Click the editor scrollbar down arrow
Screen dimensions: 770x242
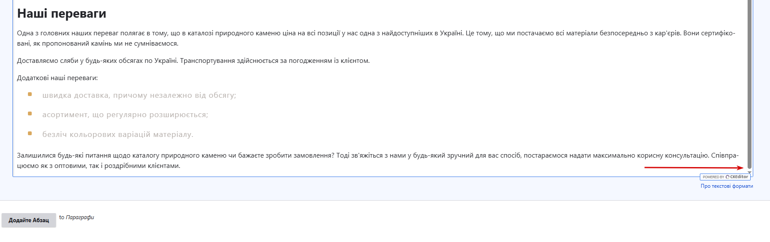pos(749,172)
